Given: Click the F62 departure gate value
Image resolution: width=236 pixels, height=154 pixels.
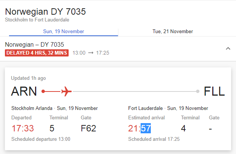Looking at the screenshot, I should tap(89, 128).
